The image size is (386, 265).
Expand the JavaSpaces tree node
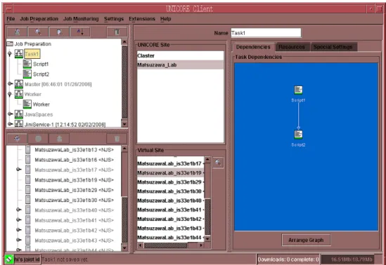tap(10, 114)
